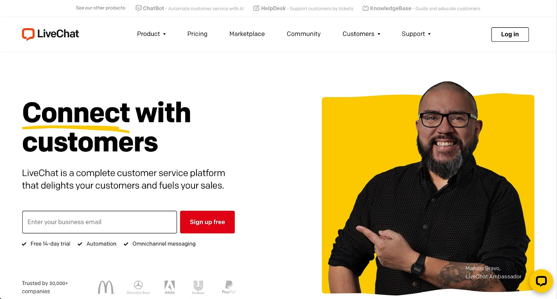Click the HelpDesk product icon

click(256, 8)
